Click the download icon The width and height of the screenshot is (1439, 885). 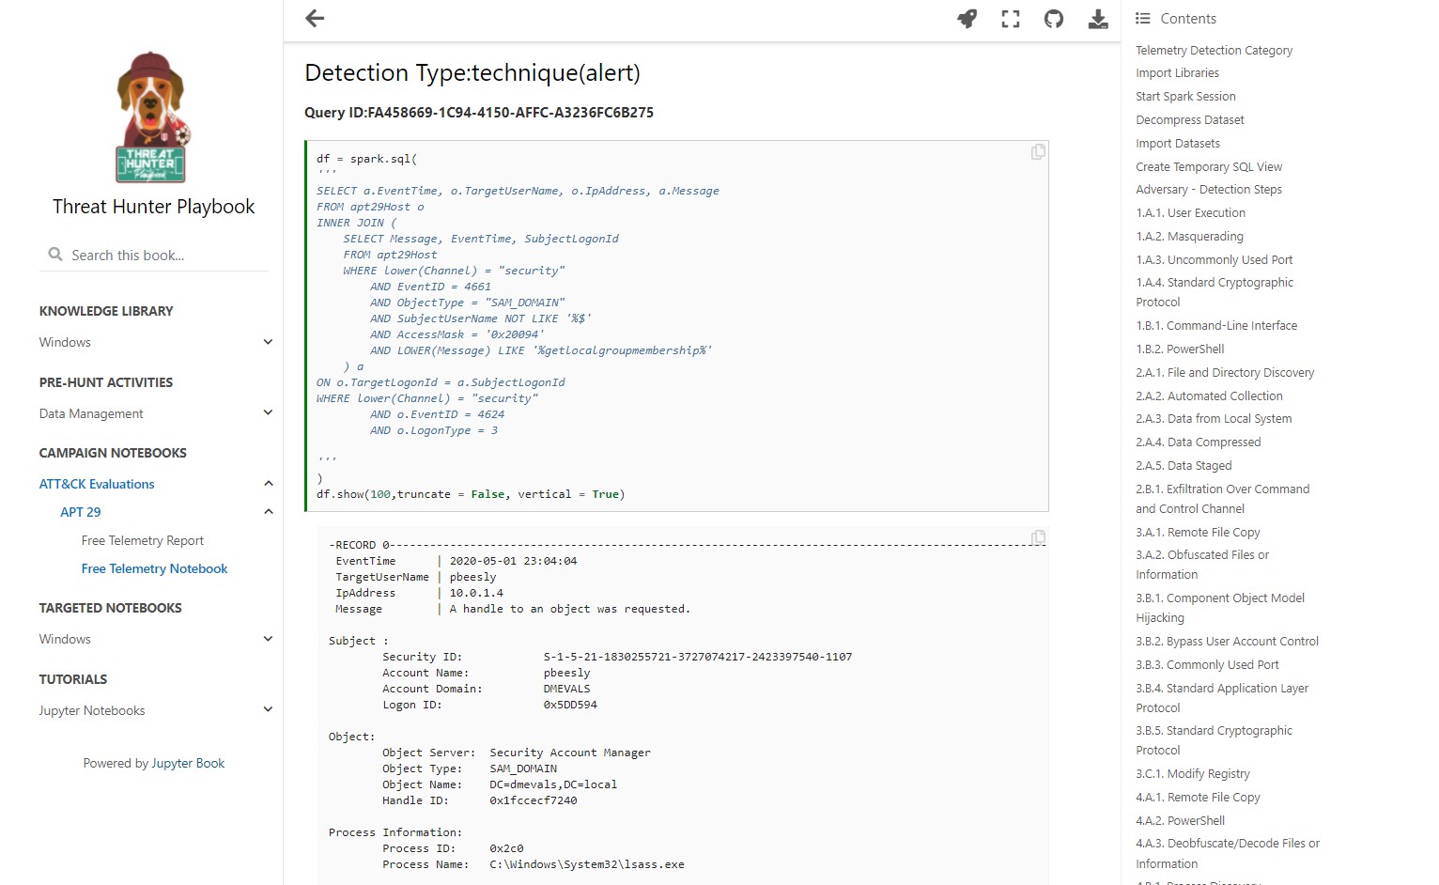coord(1097,19)
